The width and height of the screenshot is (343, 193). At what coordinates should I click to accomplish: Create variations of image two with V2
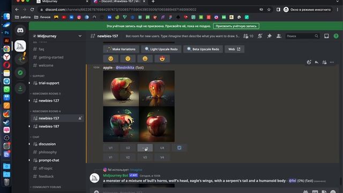[x=128, y=157]
